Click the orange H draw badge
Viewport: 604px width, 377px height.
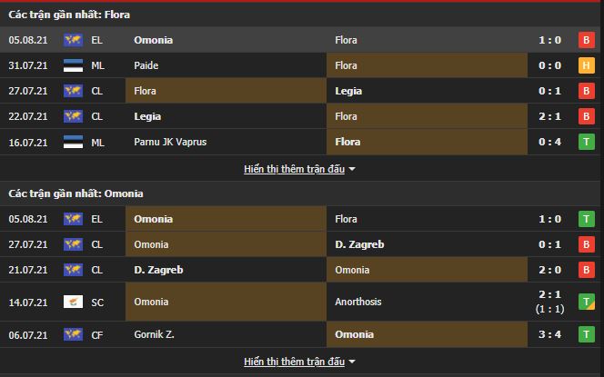[x=587, y=65]
